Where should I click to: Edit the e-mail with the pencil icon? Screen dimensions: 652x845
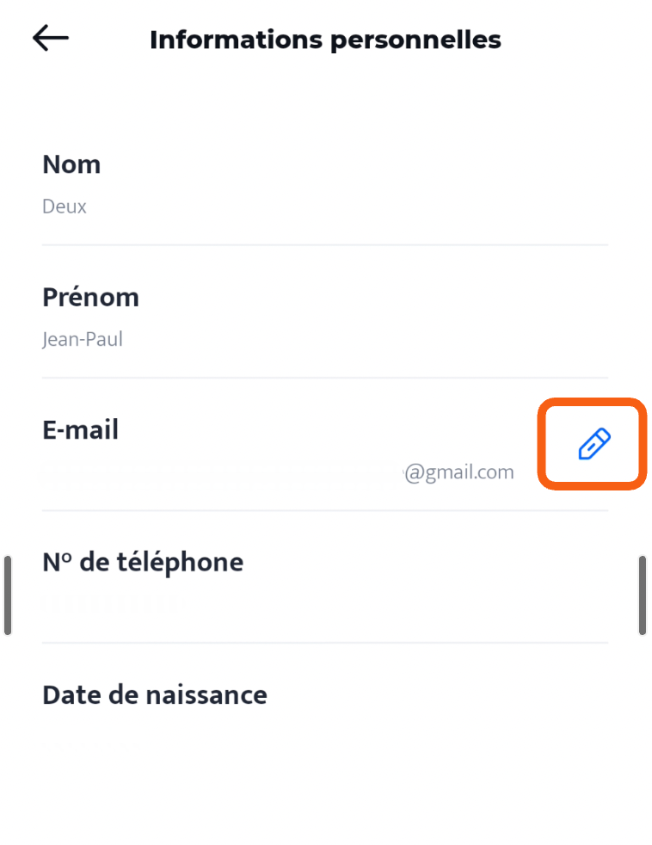coord(594,444)
